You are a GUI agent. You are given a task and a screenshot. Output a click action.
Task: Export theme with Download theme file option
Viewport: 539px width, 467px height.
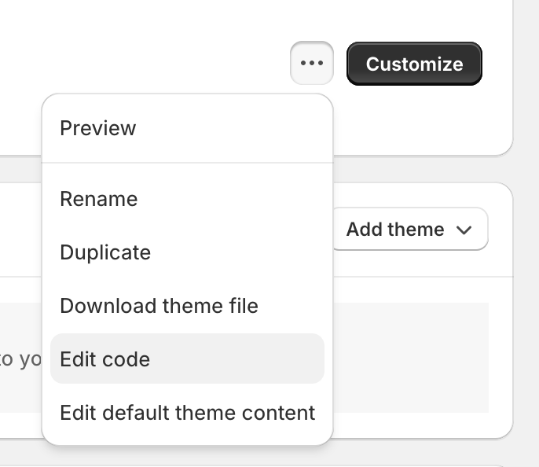coord(159,306)
